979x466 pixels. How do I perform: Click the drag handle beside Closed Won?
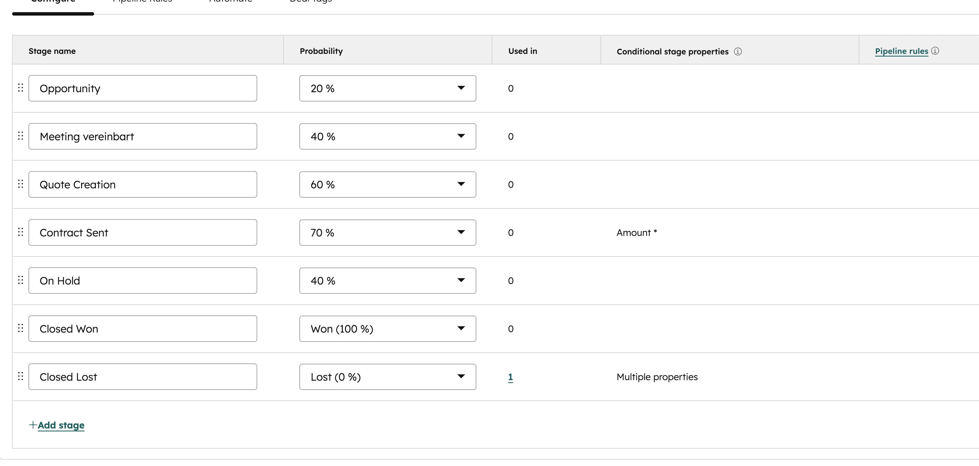tap(21, 329)
